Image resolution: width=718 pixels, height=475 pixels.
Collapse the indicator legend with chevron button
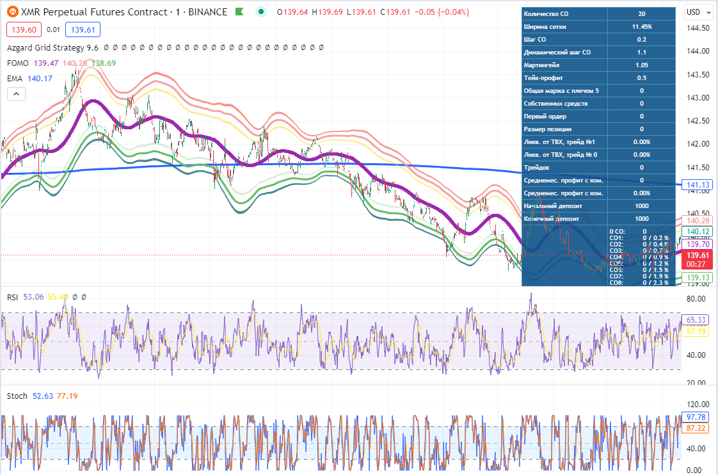[x=17, y=93]
